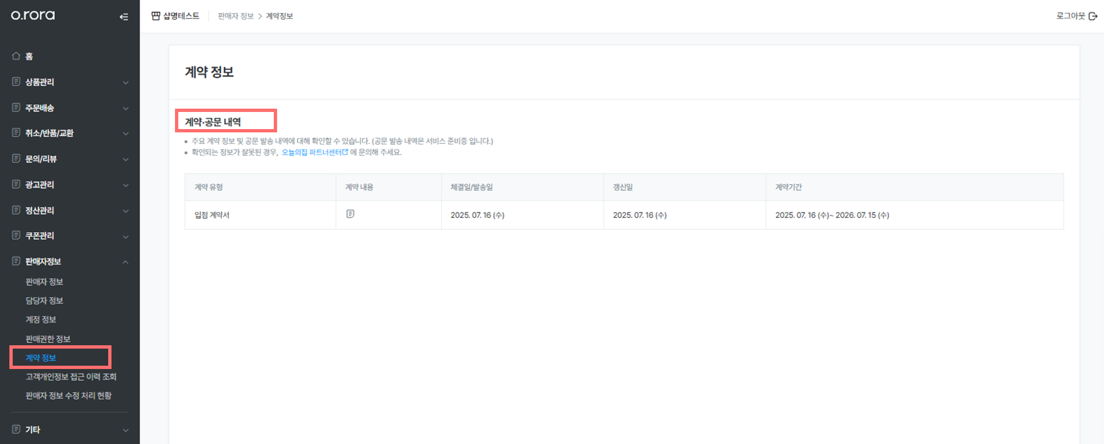The width and height of the screenshot is (1104, 444).
Task: Click the external link icon after 파트너센터
Action: (346, 152)
